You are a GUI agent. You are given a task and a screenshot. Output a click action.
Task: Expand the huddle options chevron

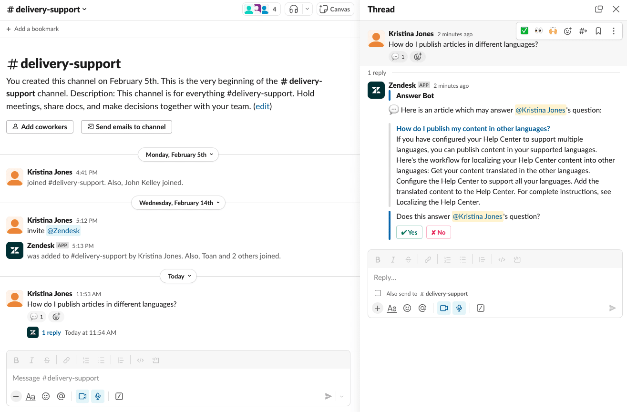tap(307, 9)
